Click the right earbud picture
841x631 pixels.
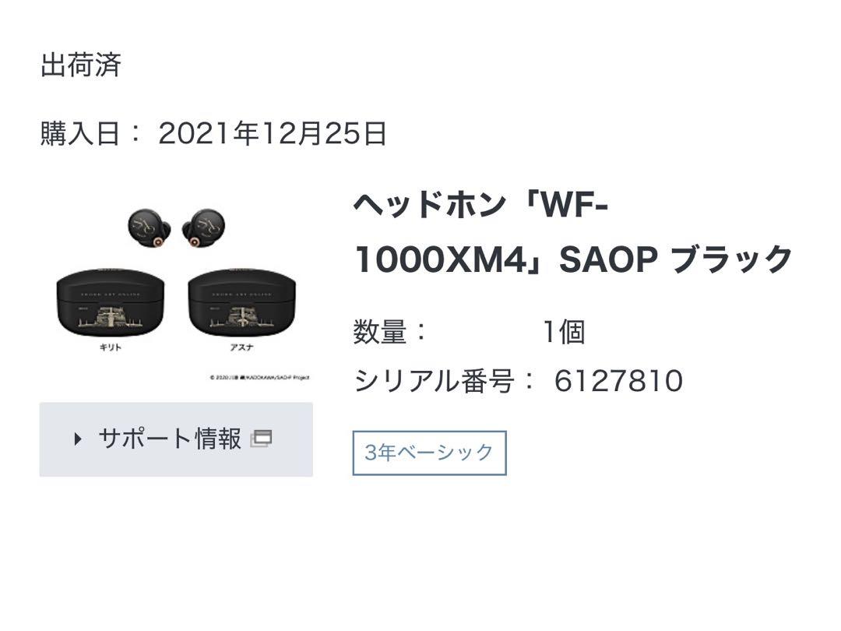click(x=203, y=227)
